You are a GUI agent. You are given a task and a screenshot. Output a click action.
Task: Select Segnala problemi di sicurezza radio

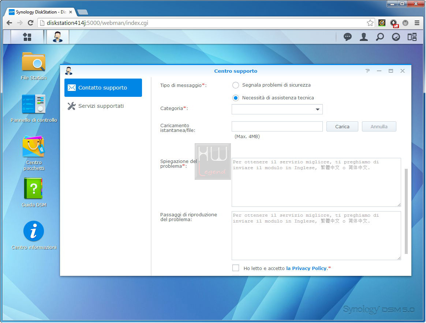[236, 85]
